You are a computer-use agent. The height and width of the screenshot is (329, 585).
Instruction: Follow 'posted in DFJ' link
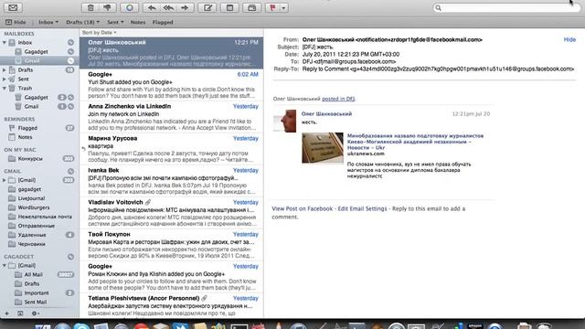[x=338, y=99]
